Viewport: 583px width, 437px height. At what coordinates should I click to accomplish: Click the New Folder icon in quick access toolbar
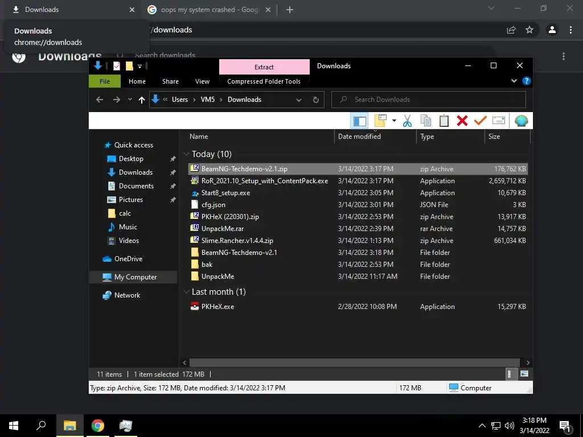click(129, 66)
